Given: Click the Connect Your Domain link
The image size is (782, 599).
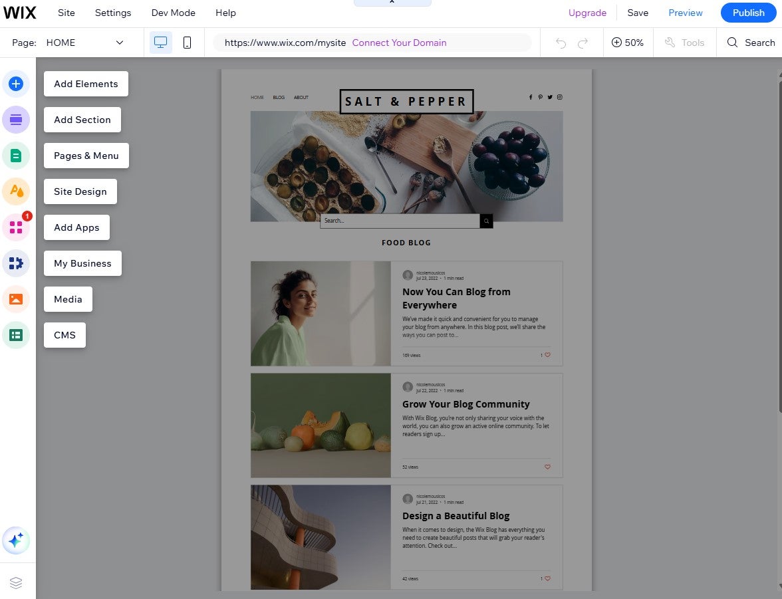Looking at the screenshot, I should click(399, 43).
